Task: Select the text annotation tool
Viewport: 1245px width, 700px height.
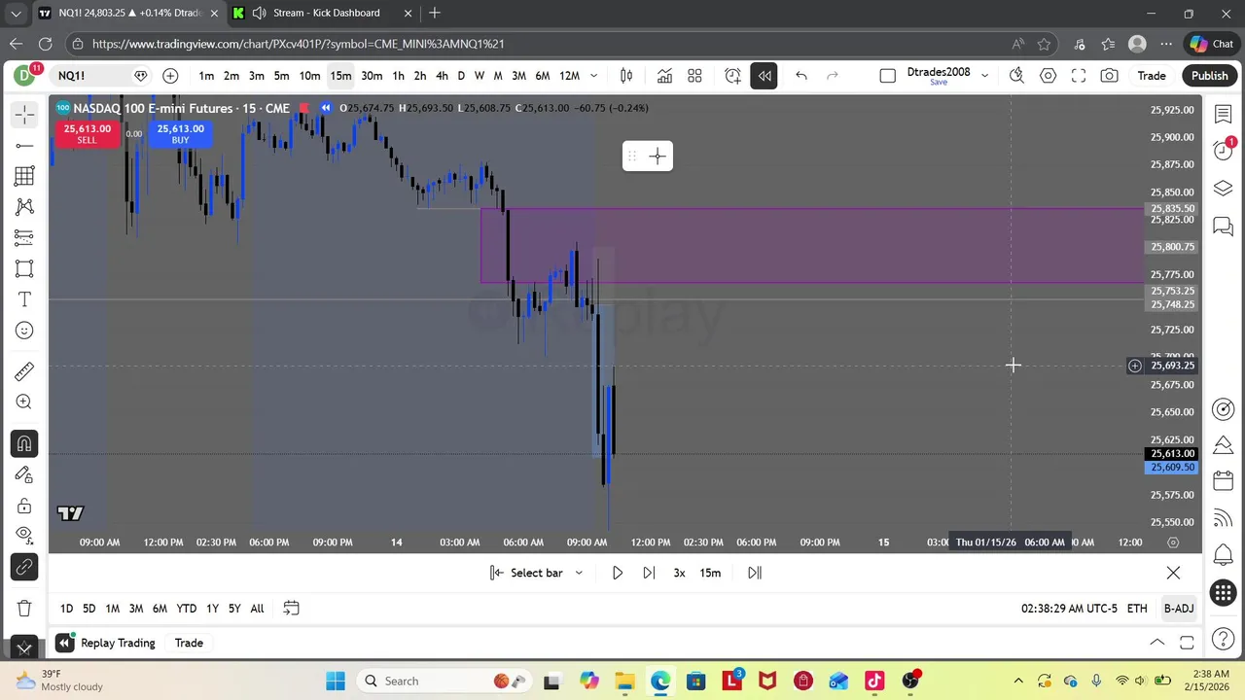Action: pos(24,299)
